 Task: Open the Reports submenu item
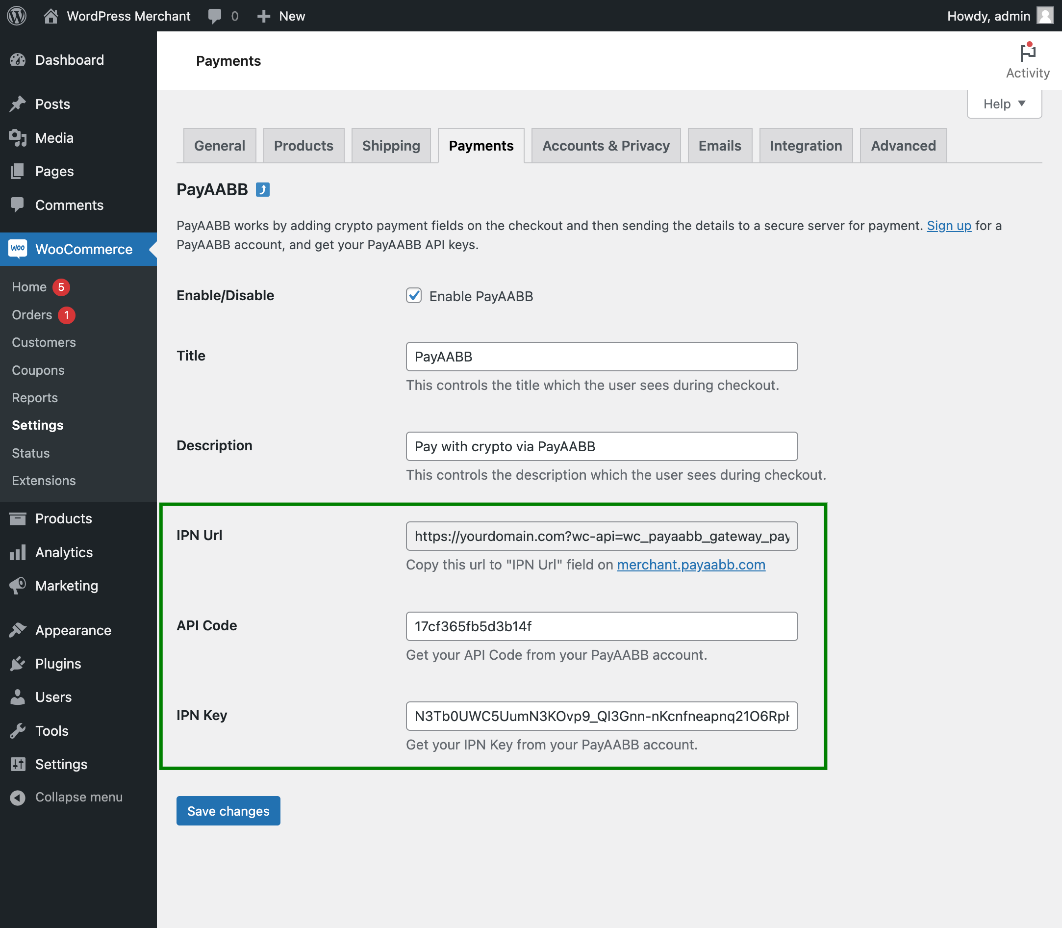(x=35, y=398)
